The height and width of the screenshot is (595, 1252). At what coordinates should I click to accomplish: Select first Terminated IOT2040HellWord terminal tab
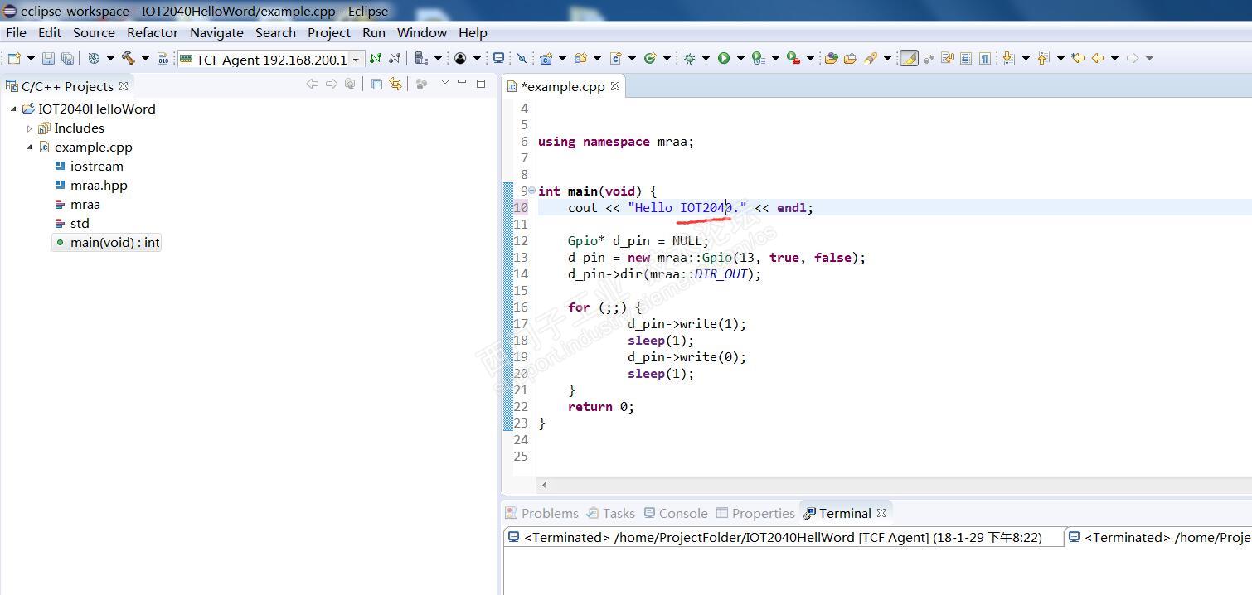coord(784,537)
